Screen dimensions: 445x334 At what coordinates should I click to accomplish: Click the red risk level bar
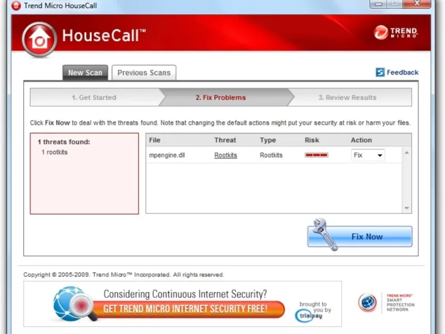[317, 155]
